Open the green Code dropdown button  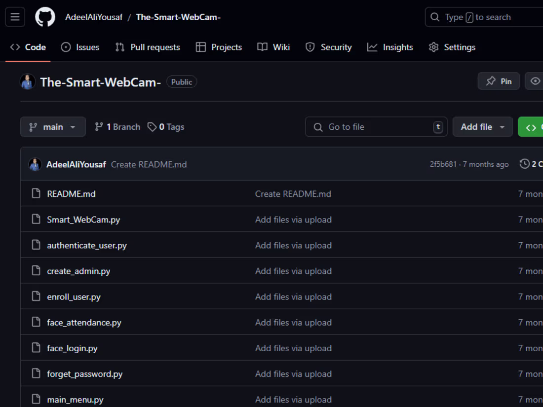[534, 126]
